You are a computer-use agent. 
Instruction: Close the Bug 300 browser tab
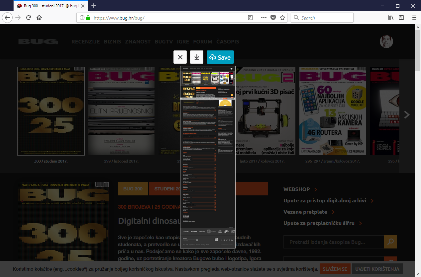pos(83,6)
